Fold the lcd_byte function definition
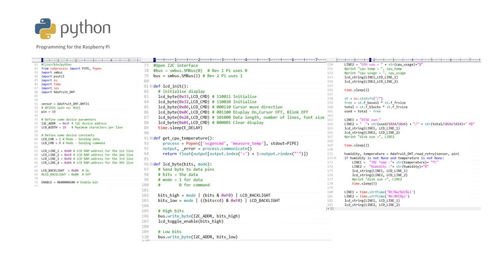 click(151, 164)
